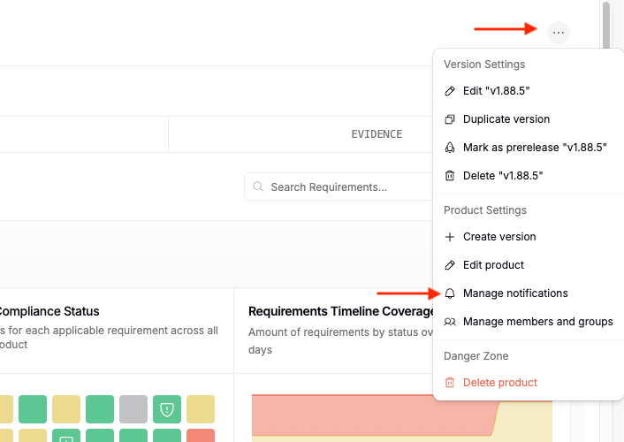Click the gray compliance status tile

point(133,409)
